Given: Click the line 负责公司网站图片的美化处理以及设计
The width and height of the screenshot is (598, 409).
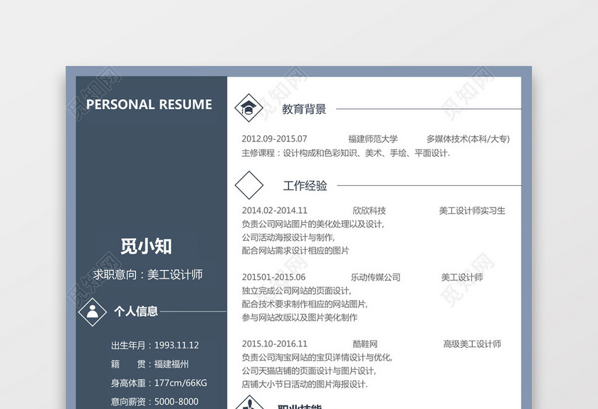Looking at the screenshot, I should [x=313, y=224].
